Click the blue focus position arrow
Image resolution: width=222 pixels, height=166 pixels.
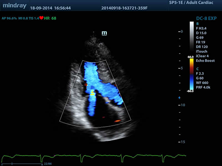(x=179, y=98)
